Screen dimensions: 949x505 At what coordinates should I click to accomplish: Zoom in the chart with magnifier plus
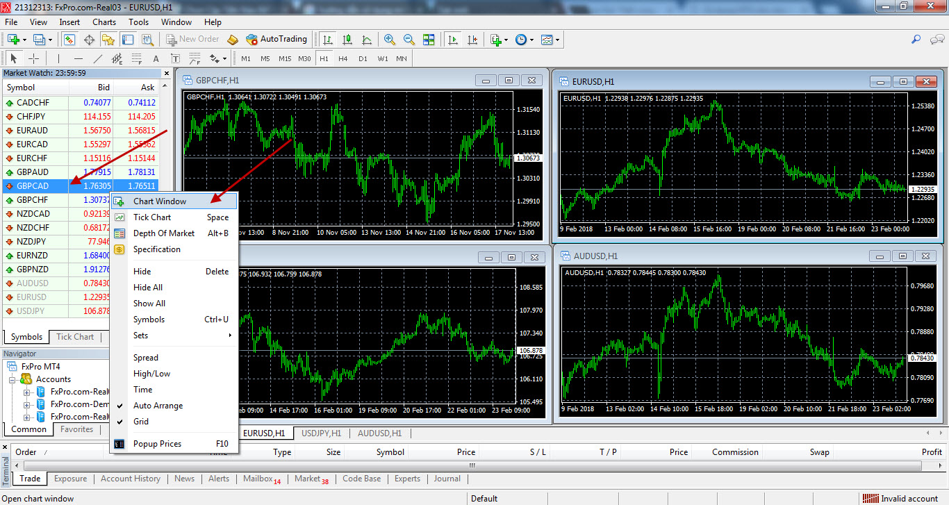(390, 40)
